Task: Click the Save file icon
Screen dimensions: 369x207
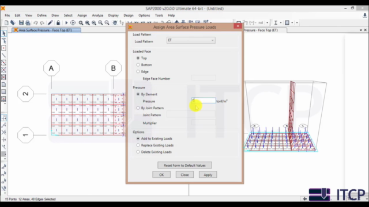Action: click(21, 23)
